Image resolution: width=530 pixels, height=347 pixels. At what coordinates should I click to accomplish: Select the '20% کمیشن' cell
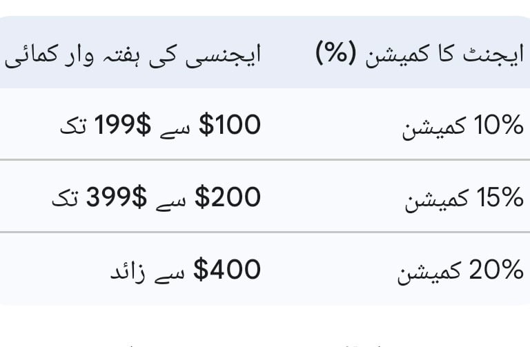pyautogui.click(x=461, y=271)
